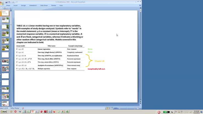Select the eighth slide thumbnail
Image resolution: width=203 pixels, height=114 pixels.
click(x=5, y=62)
